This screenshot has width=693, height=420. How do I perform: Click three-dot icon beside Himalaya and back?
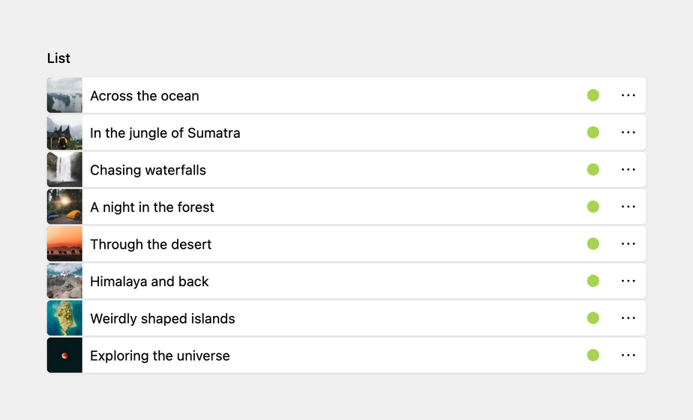tap(628, 281)
